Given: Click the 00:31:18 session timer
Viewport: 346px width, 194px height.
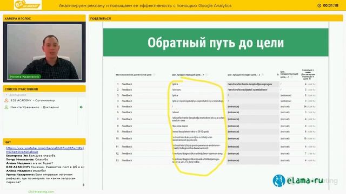Looking at the screenshot, I should 330,5.
